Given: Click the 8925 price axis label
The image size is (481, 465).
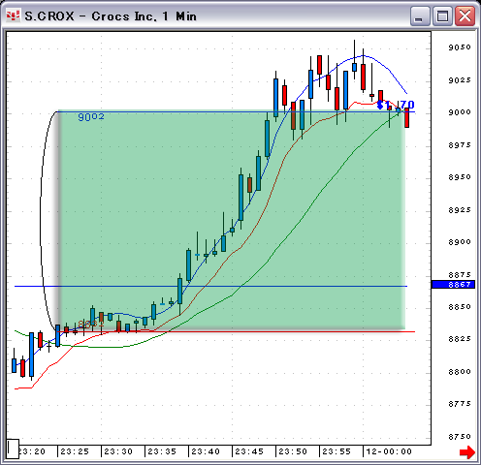Looking at the screenshot, I should point(460,210).
